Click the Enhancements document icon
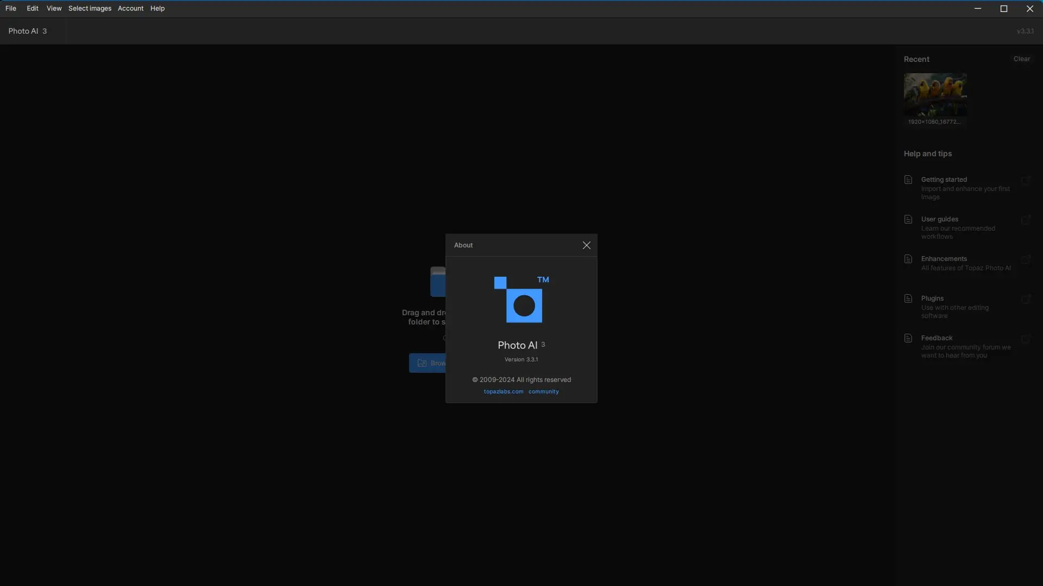1043x586 pixels. (908, 259)
